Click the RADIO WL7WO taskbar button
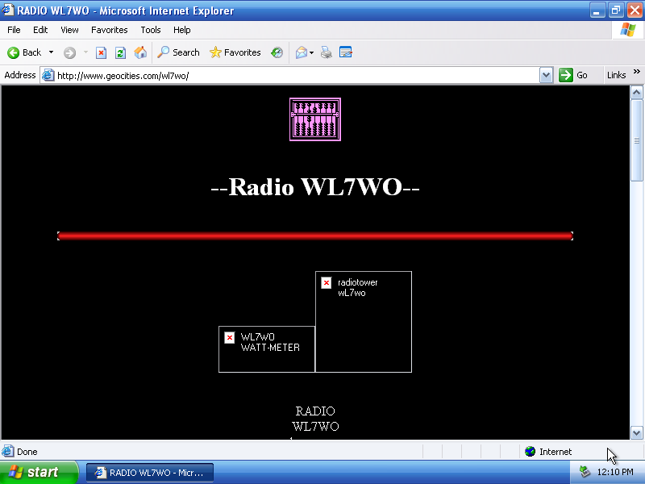645x484 pixels. 150,473
